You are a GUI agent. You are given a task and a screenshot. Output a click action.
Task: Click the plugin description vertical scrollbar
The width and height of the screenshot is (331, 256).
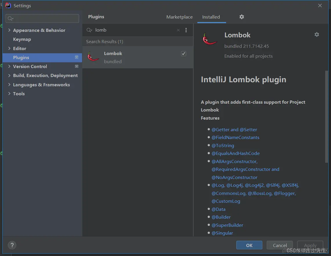[x=327, y=117]
